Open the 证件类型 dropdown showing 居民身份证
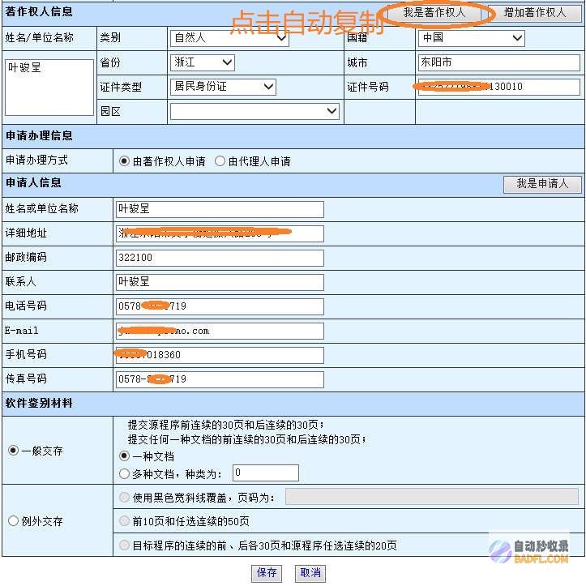Viewport: 586px width, 586px height. [x=223, y=87]
